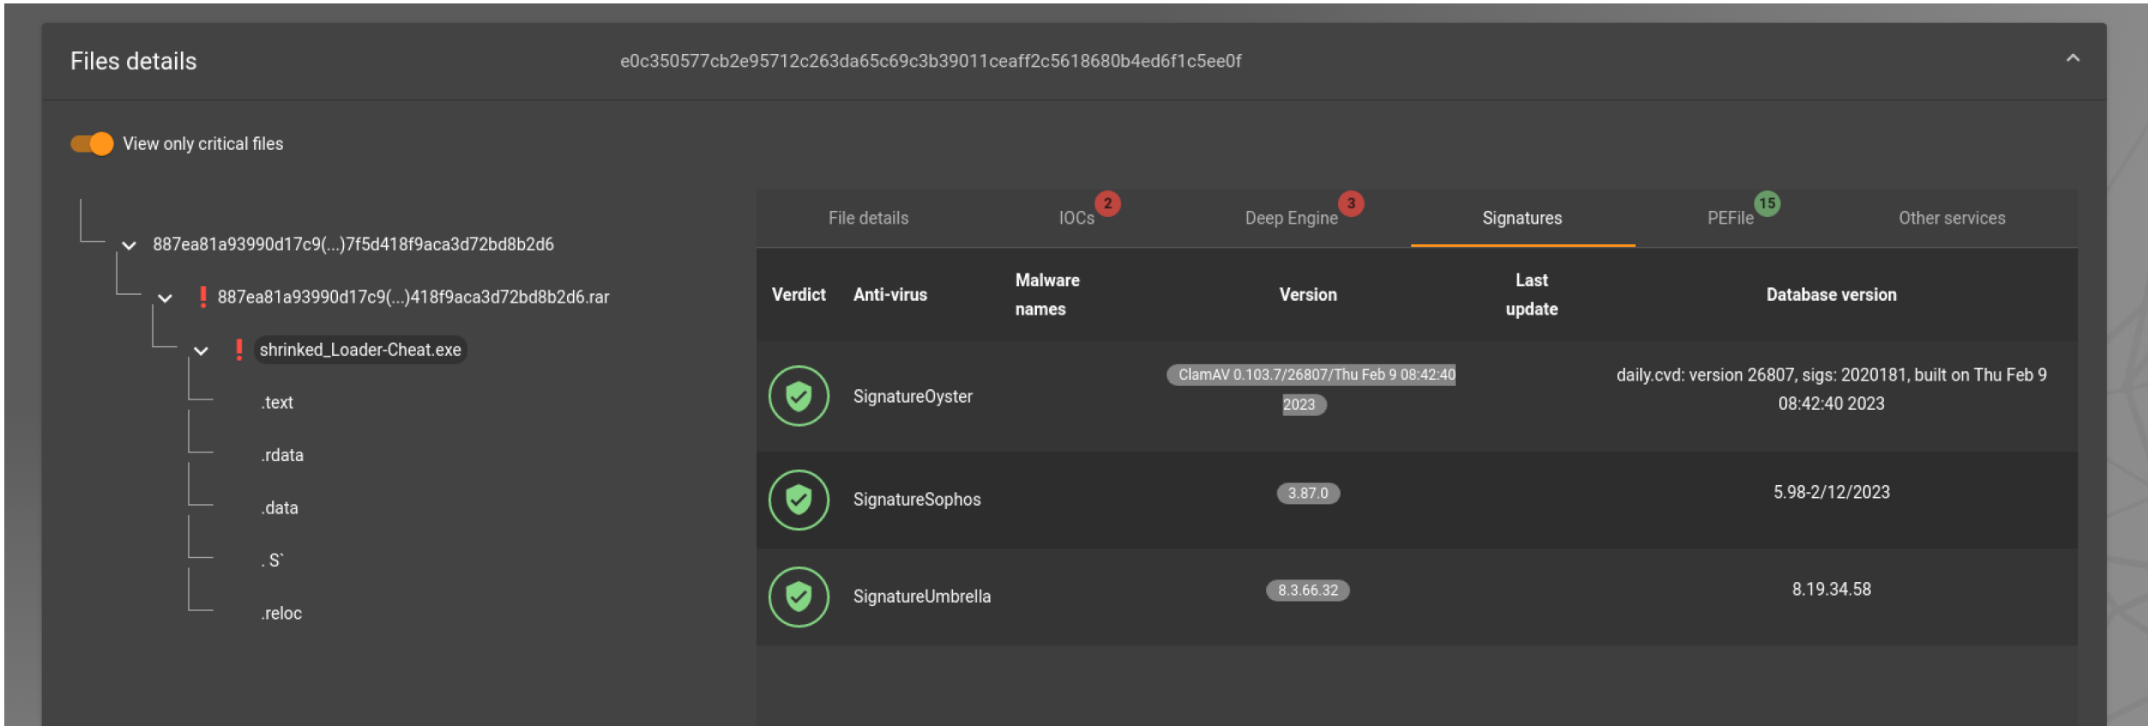The height and width of the screenshot is (726, 2148).
Task: Select shrinked_Loader-Cheat.exe in the tree
Action: 360,350
